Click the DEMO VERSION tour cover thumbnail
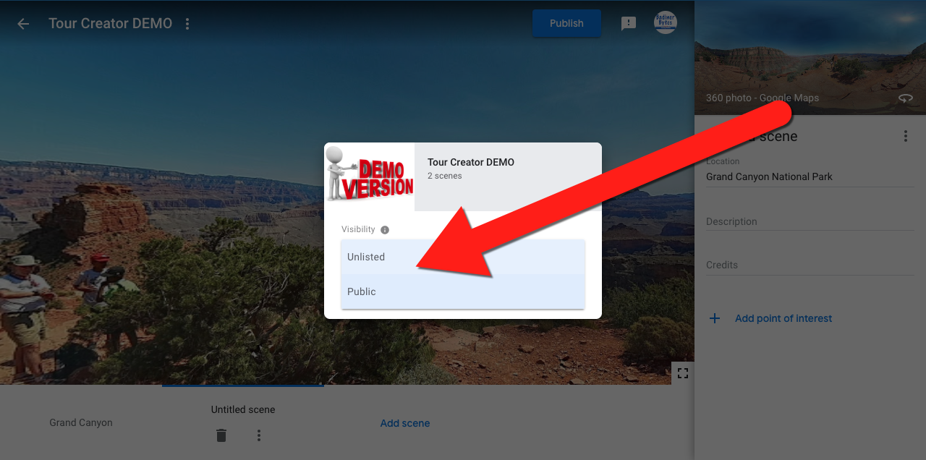 [370, 176]
